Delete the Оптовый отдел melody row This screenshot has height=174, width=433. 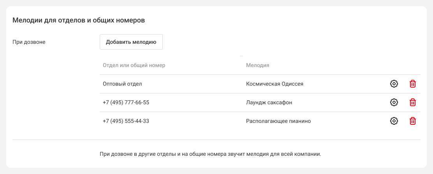click(x=413, y=84)
